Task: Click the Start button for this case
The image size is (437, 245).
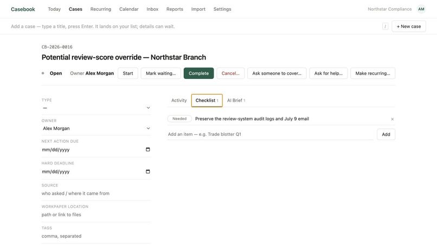Action: (128, 74)
